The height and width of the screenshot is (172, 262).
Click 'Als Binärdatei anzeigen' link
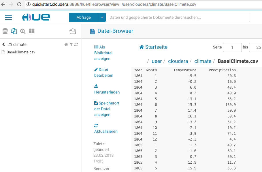pyautogui.click(x=103, y=53)
